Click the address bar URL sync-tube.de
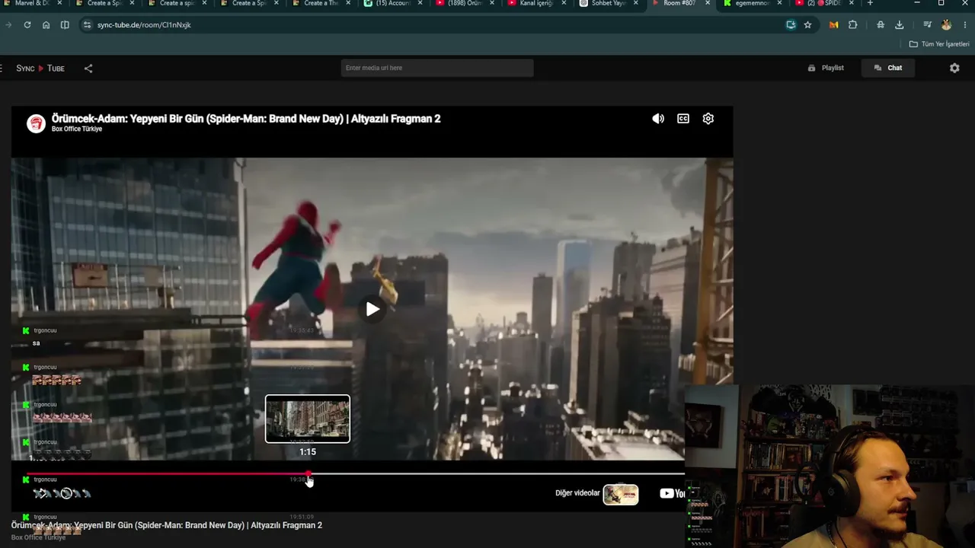This screenshot has height=548, width=975. coord(144,25)
